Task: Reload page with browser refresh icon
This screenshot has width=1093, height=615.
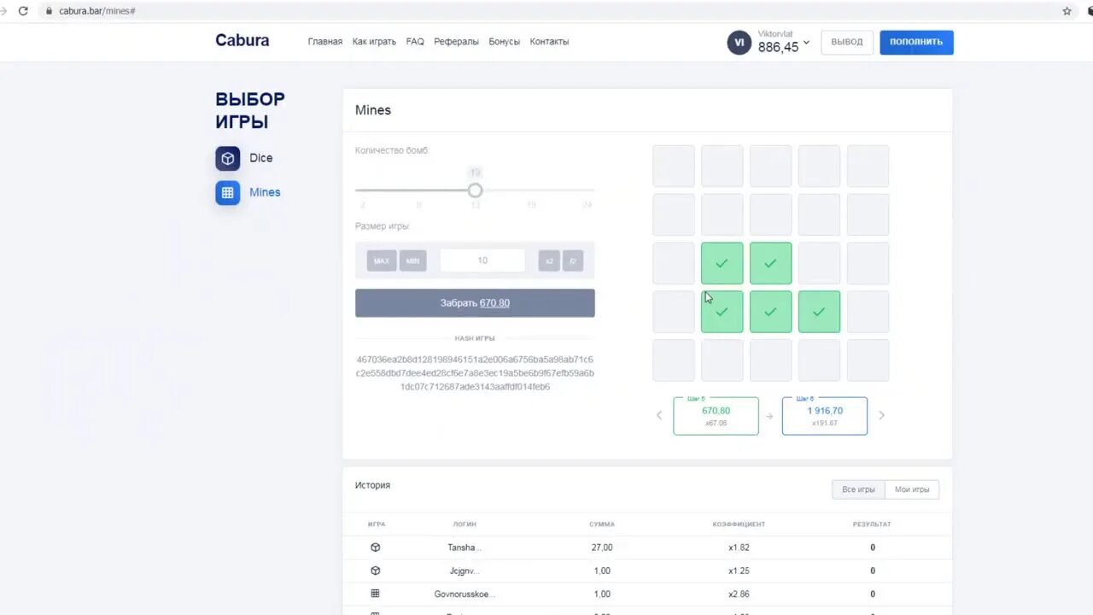Action: (x=23, y=11)
